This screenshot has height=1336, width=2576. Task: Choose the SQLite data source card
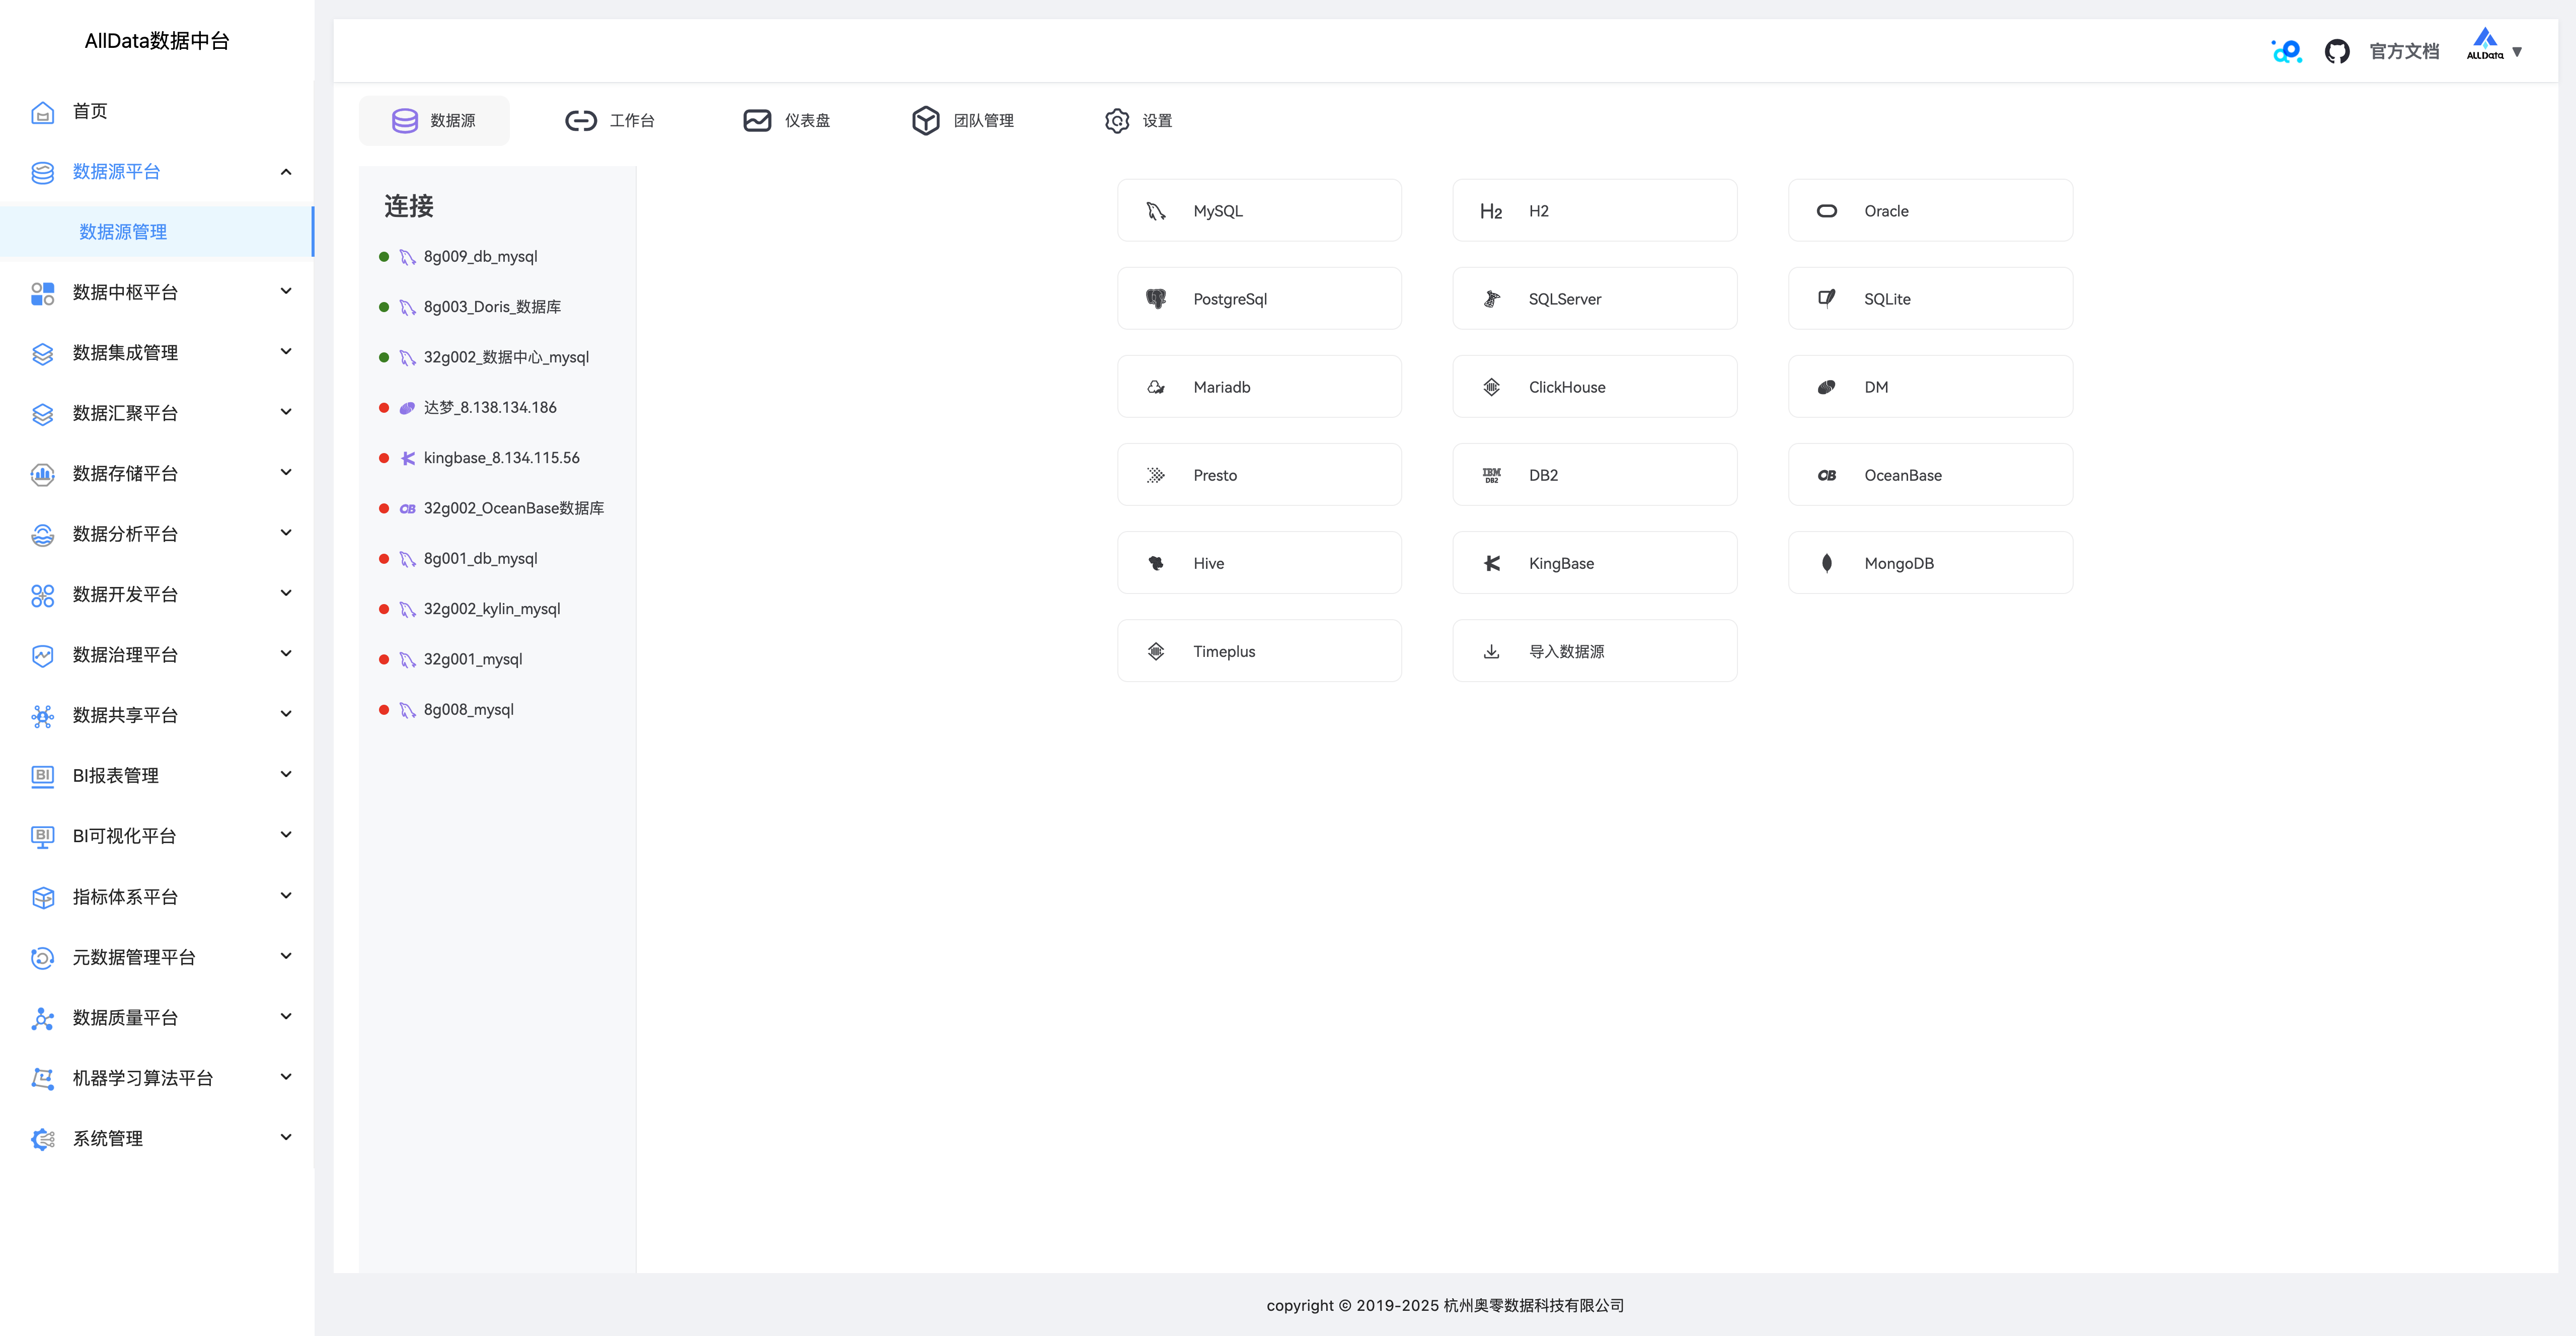click(1930, 299)
